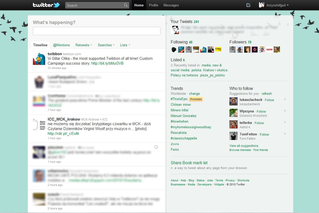The height and width of the screenshot is (213, 319).
Task: Click the twibbon bird avatar
Action: (x=39, y=58)
